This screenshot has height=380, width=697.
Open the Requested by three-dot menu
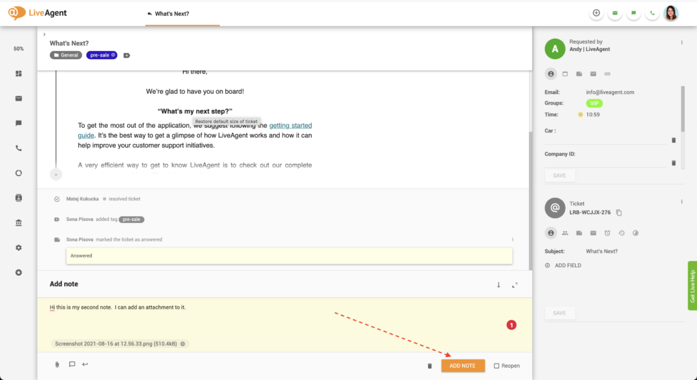tap(681, 43)
